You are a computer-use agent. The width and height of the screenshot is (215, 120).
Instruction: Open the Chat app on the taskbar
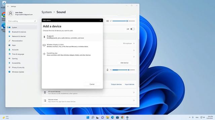click(x=102, y=117)
